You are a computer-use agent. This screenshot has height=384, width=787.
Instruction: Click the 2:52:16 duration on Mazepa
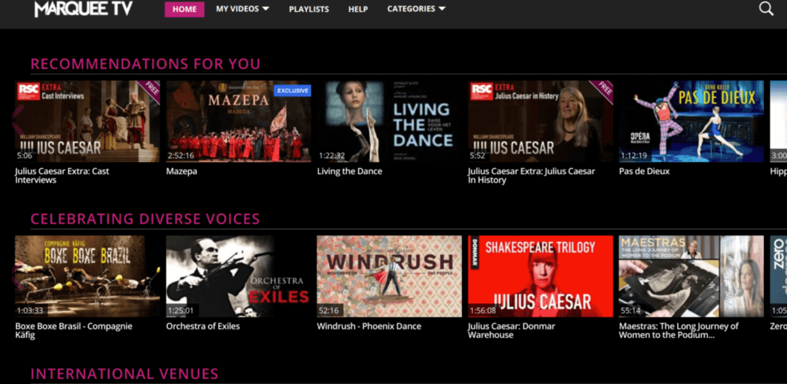pyautogui.click(x=182, y=156)
